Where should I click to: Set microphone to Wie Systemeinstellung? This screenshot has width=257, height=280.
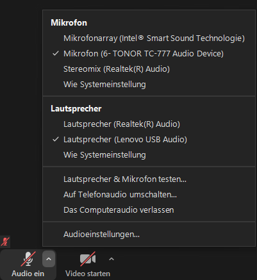[x=149, y=85]
